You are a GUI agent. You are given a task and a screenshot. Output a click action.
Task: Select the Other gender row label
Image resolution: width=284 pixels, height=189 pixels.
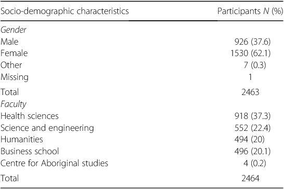[x=11, y=65]
